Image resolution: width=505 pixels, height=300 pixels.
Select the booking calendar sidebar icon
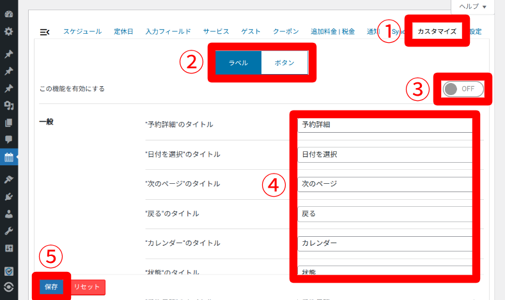point(9,157)
